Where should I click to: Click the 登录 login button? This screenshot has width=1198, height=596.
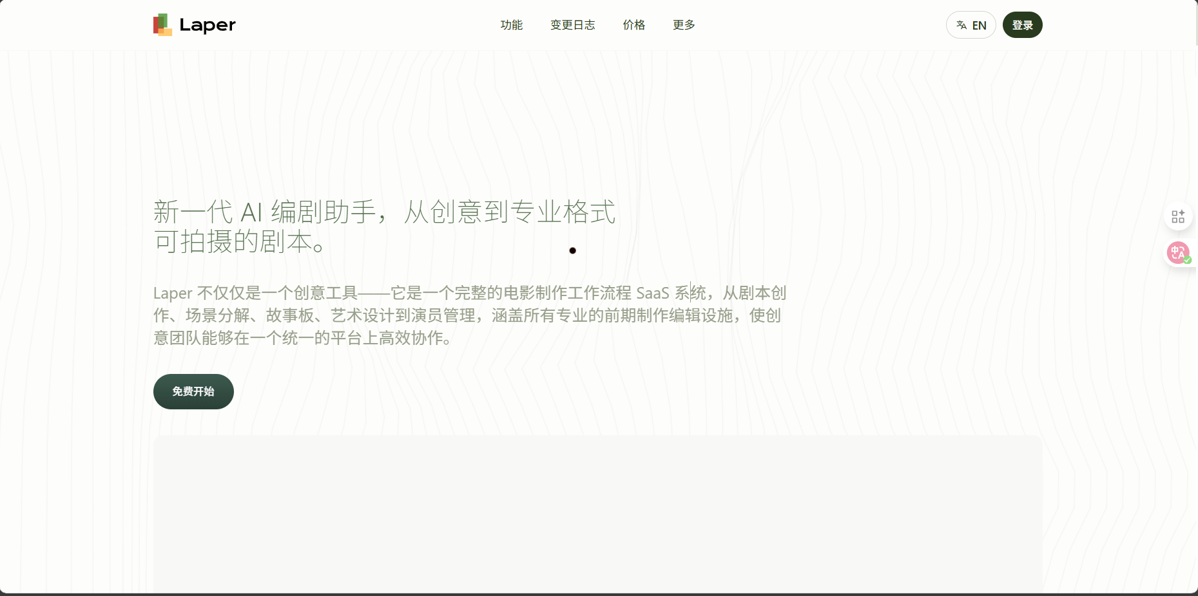pyautogui.click(x=1023, y=25)
